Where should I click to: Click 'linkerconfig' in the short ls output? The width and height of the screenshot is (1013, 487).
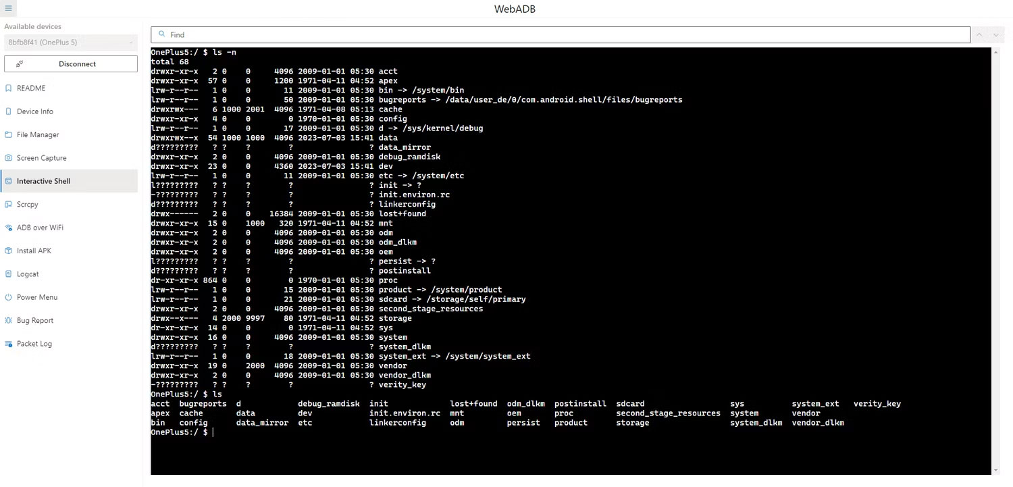[398, 423]
